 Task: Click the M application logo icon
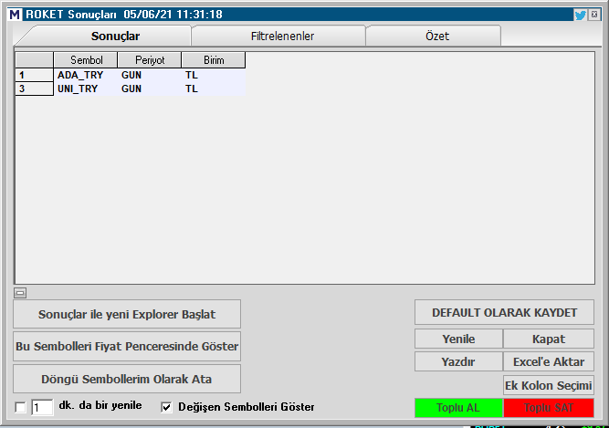pyautogui.click(x=15, y=15)
